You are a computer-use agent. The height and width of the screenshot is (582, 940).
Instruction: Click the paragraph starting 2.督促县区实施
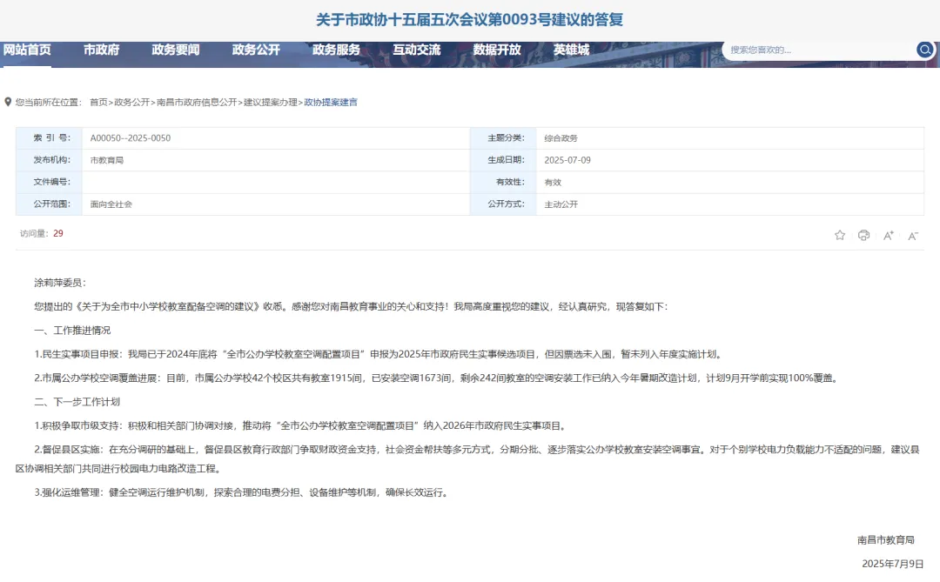point(467,459)
